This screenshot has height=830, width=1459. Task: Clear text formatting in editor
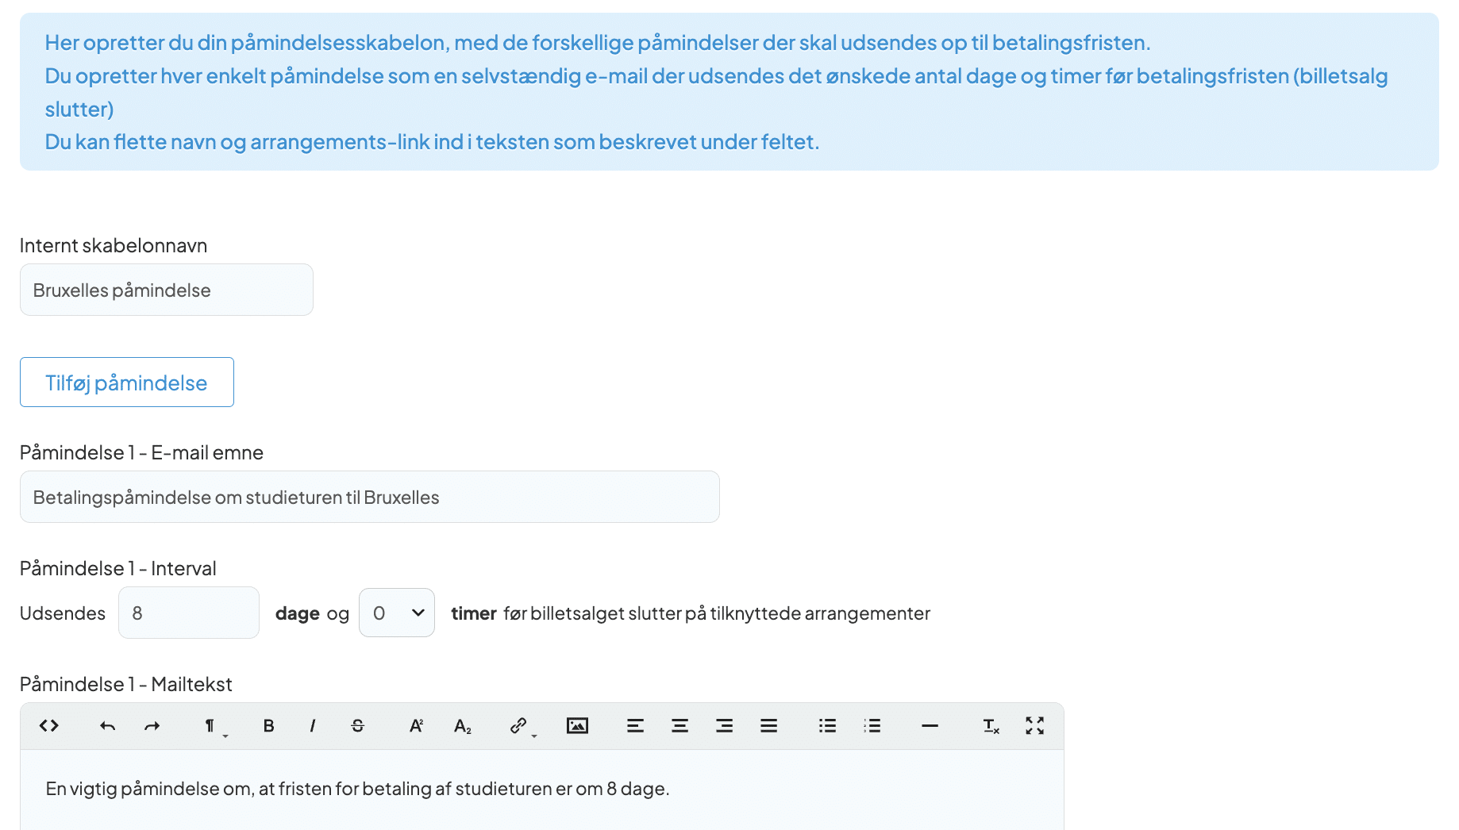[991, 726]
